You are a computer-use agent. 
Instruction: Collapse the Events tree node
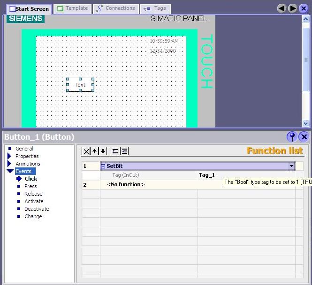[10, 171]
